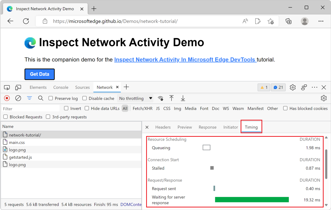Switch to the Sources tab

(82, 87)
